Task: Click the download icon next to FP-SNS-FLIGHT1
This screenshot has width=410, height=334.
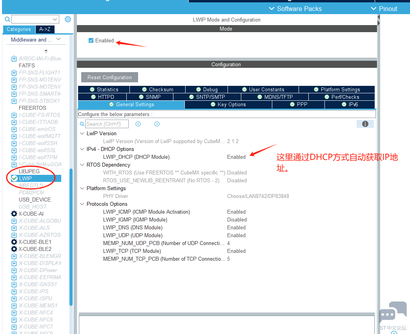Action: coord(14,73)
